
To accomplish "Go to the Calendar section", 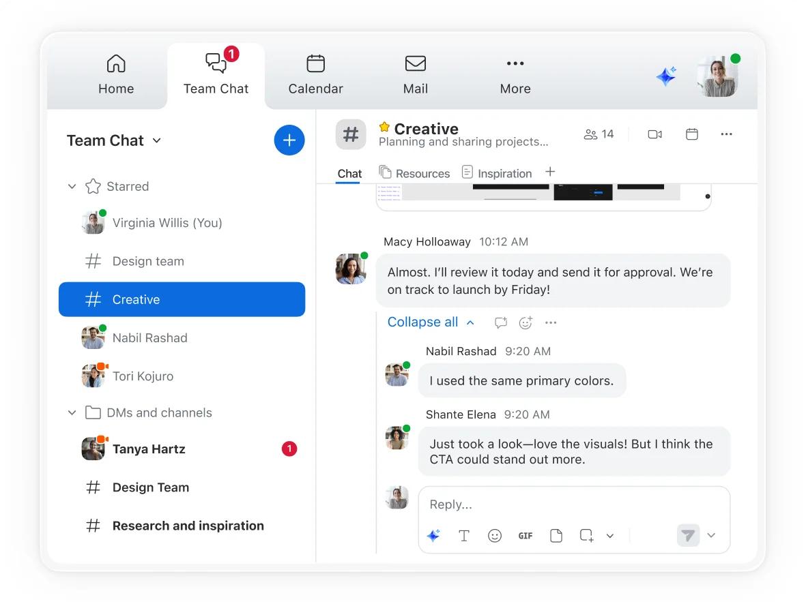I will (x=315, y=74).
